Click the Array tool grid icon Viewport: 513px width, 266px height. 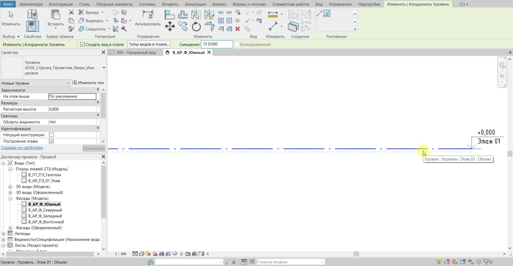coord(221,21)
